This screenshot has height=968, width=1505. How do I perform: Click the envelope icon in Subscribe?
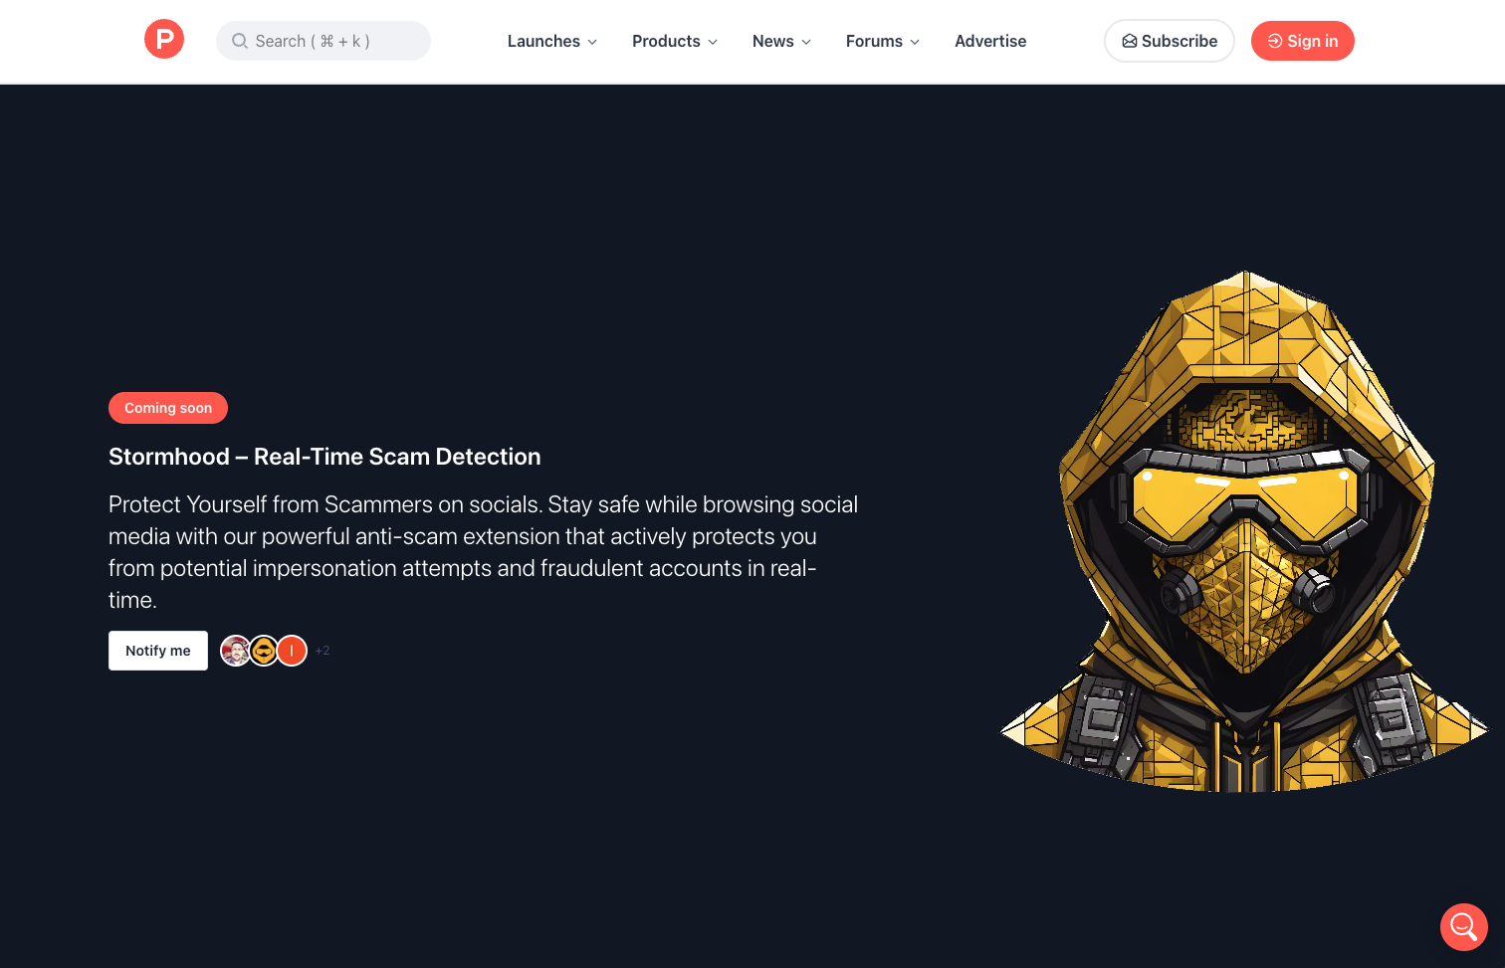(1130, 41)
